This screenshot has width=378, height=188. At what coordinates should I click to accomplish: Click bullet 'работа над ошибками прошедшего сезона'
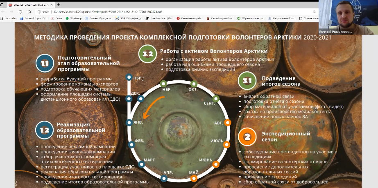(x=213, y=64)
